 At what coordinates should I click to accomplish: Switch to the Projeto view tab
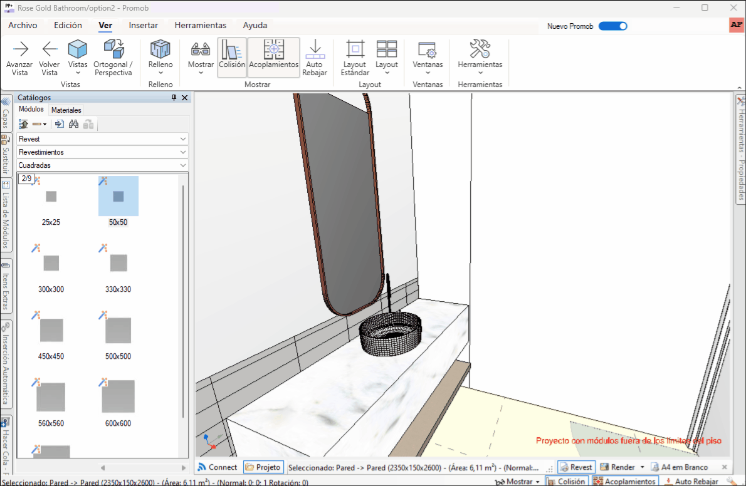[x=263, y=467]
